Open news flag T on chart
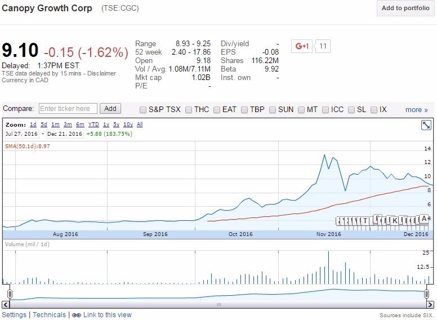This screenshot has width=437, height=320. [x=365, y=221]
